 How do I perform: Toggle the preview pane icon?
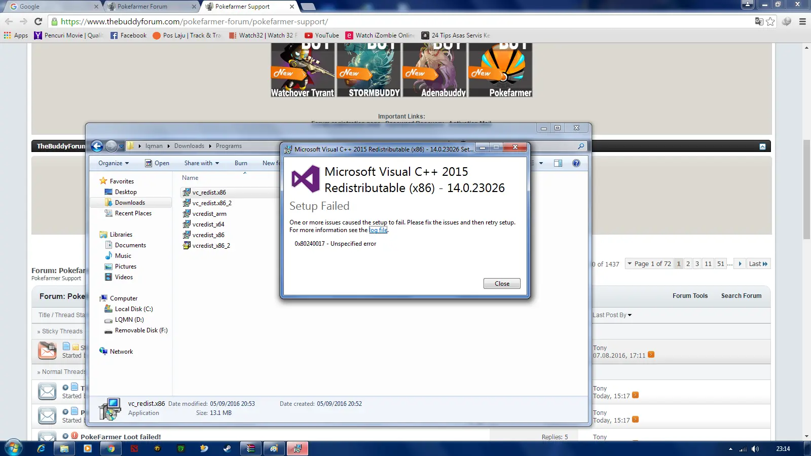558,163
